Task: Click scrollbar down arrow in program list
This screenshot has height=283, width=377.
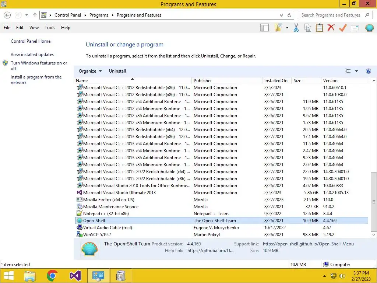Action: (x=374, y=235)
